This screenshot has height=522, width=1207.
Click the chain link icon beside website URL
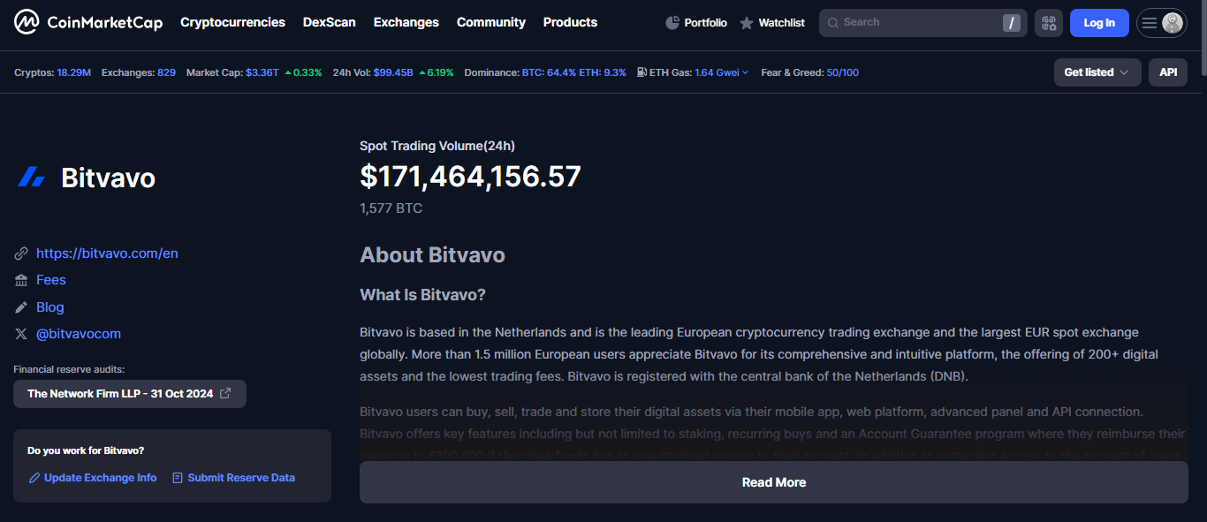(x=21, y=253)
